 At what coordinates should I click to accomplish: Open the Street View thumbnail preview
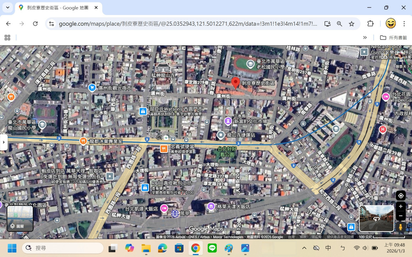coord(376,218)
